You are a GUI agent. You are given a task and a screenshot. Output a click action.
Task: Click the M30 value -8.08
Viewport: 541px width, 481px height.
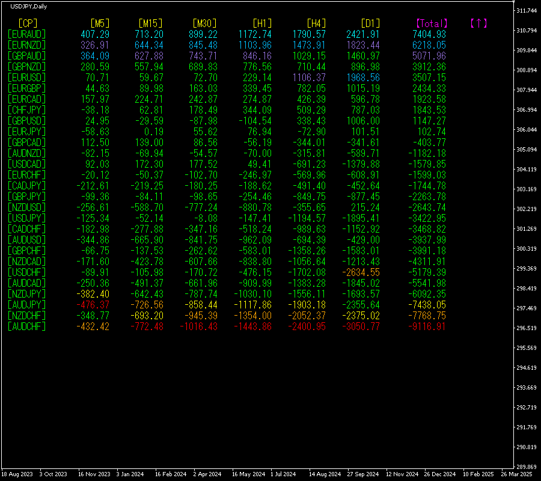pyautogui.click(x=206, y=218)
